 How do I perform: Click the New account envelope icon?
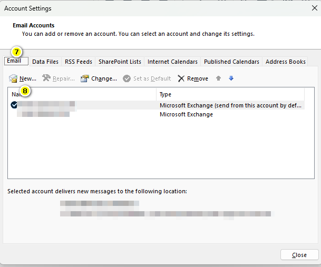click(x=13, y=78)
